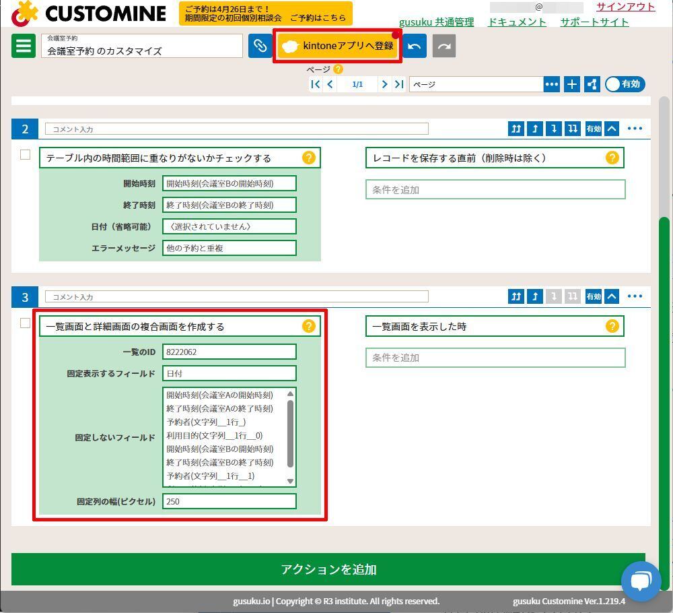Screen dimensions: 673x613
Task: Click the 固定列の幅 field showing 250
Action: coord(229,501)
